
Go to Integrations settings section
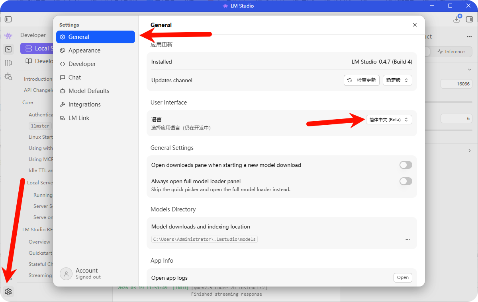[x=84, y=105]
